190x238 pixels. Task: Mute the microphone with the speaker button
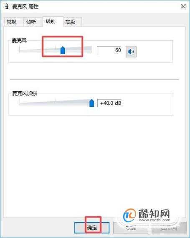[x=131, y=52]
